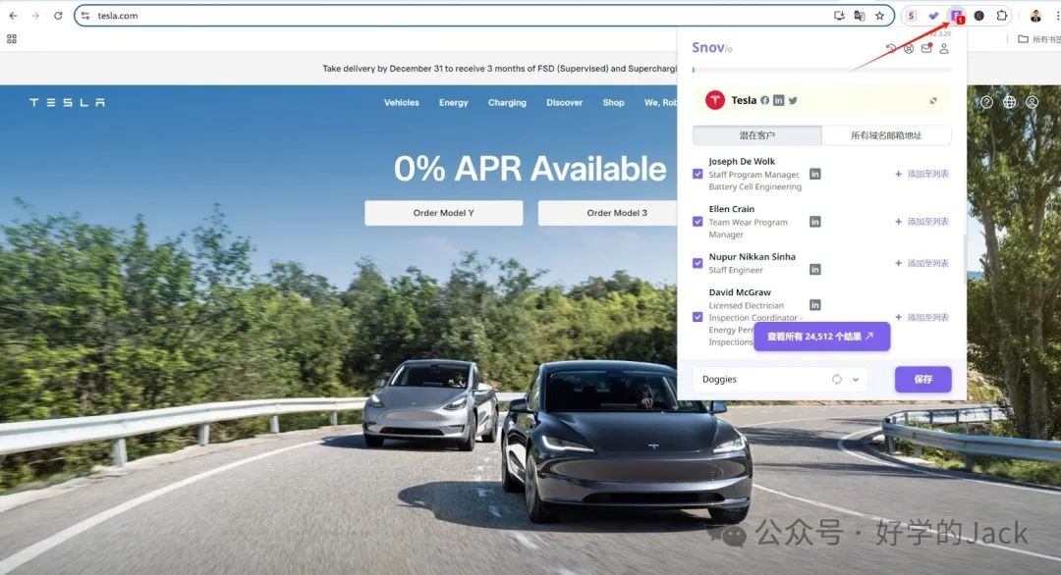Viewport: 1061px width, 575px height.
Task: Add Joseph De Wolk to list
Action: click(921, 175)
